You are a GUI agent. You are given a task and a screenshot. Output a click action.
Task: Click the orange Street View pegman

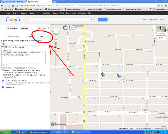coord(56,43)
